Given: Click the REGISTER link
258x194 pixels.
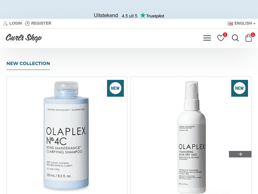Looking at the screenshot, I should [x=41, y=23].
